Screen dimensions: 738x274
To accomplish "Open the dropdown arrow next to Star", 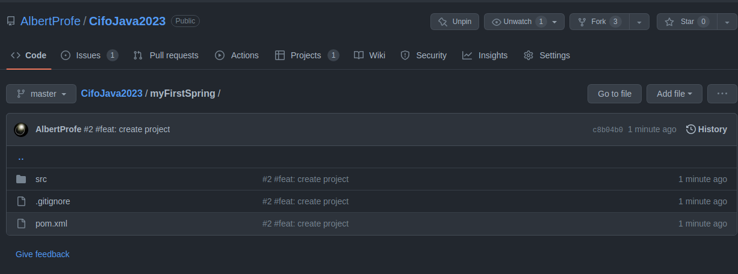I will (x=727, y=22).
